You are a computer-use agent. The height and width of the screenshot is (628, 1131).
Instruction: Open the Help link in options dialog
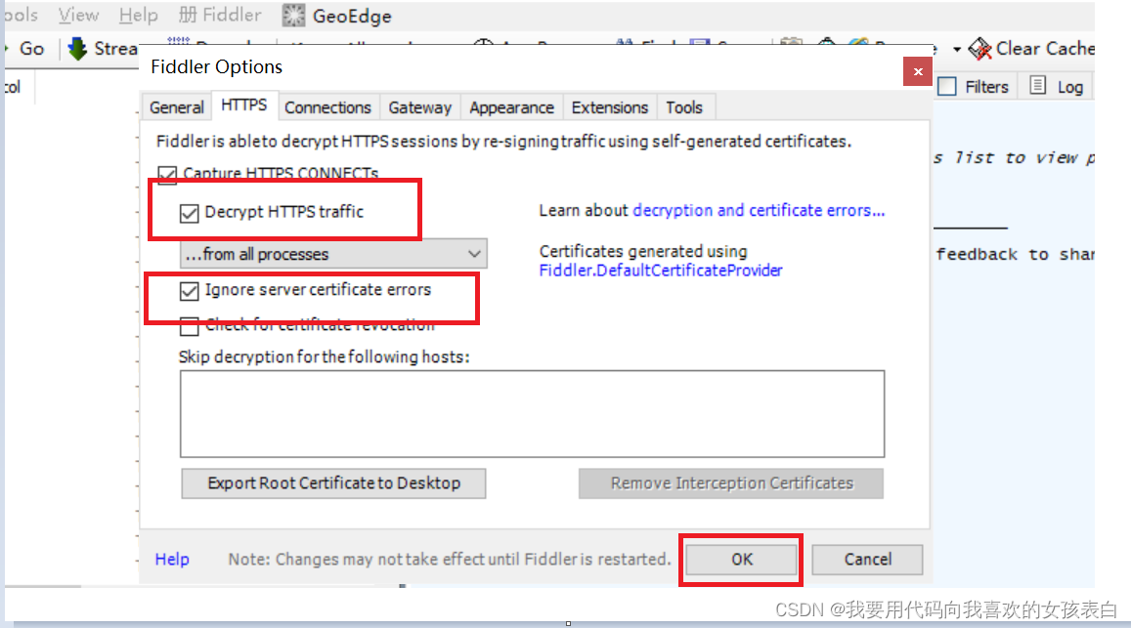(x=172, y=560)
